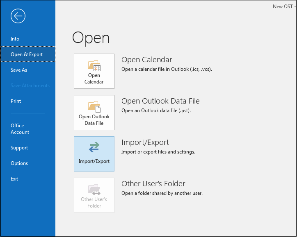Click the Open Outlook Data File button
This screenshot has width=297, height=237.
pyautogui.click(x=94, y=113)
